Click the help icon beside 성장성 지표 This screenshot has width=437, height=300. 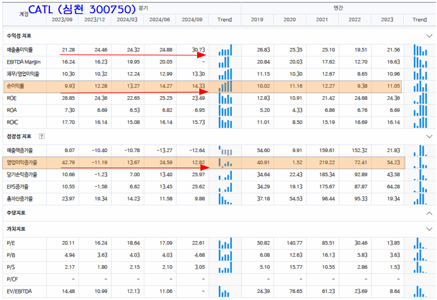[42, 136]
